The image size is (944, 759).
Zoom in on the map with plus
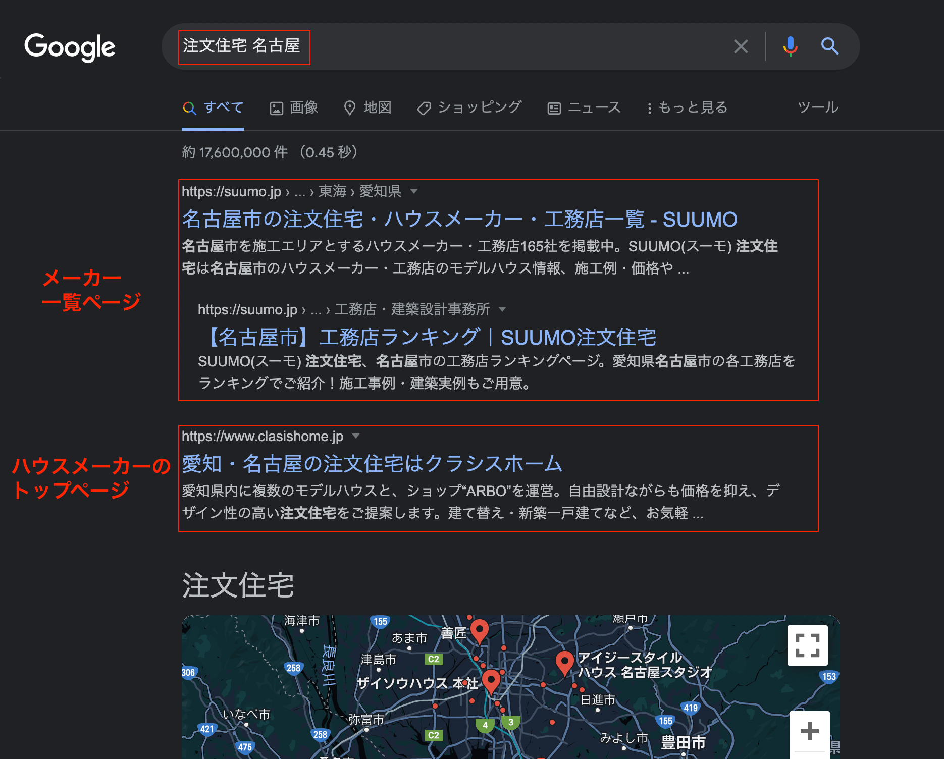pos(809,731)
